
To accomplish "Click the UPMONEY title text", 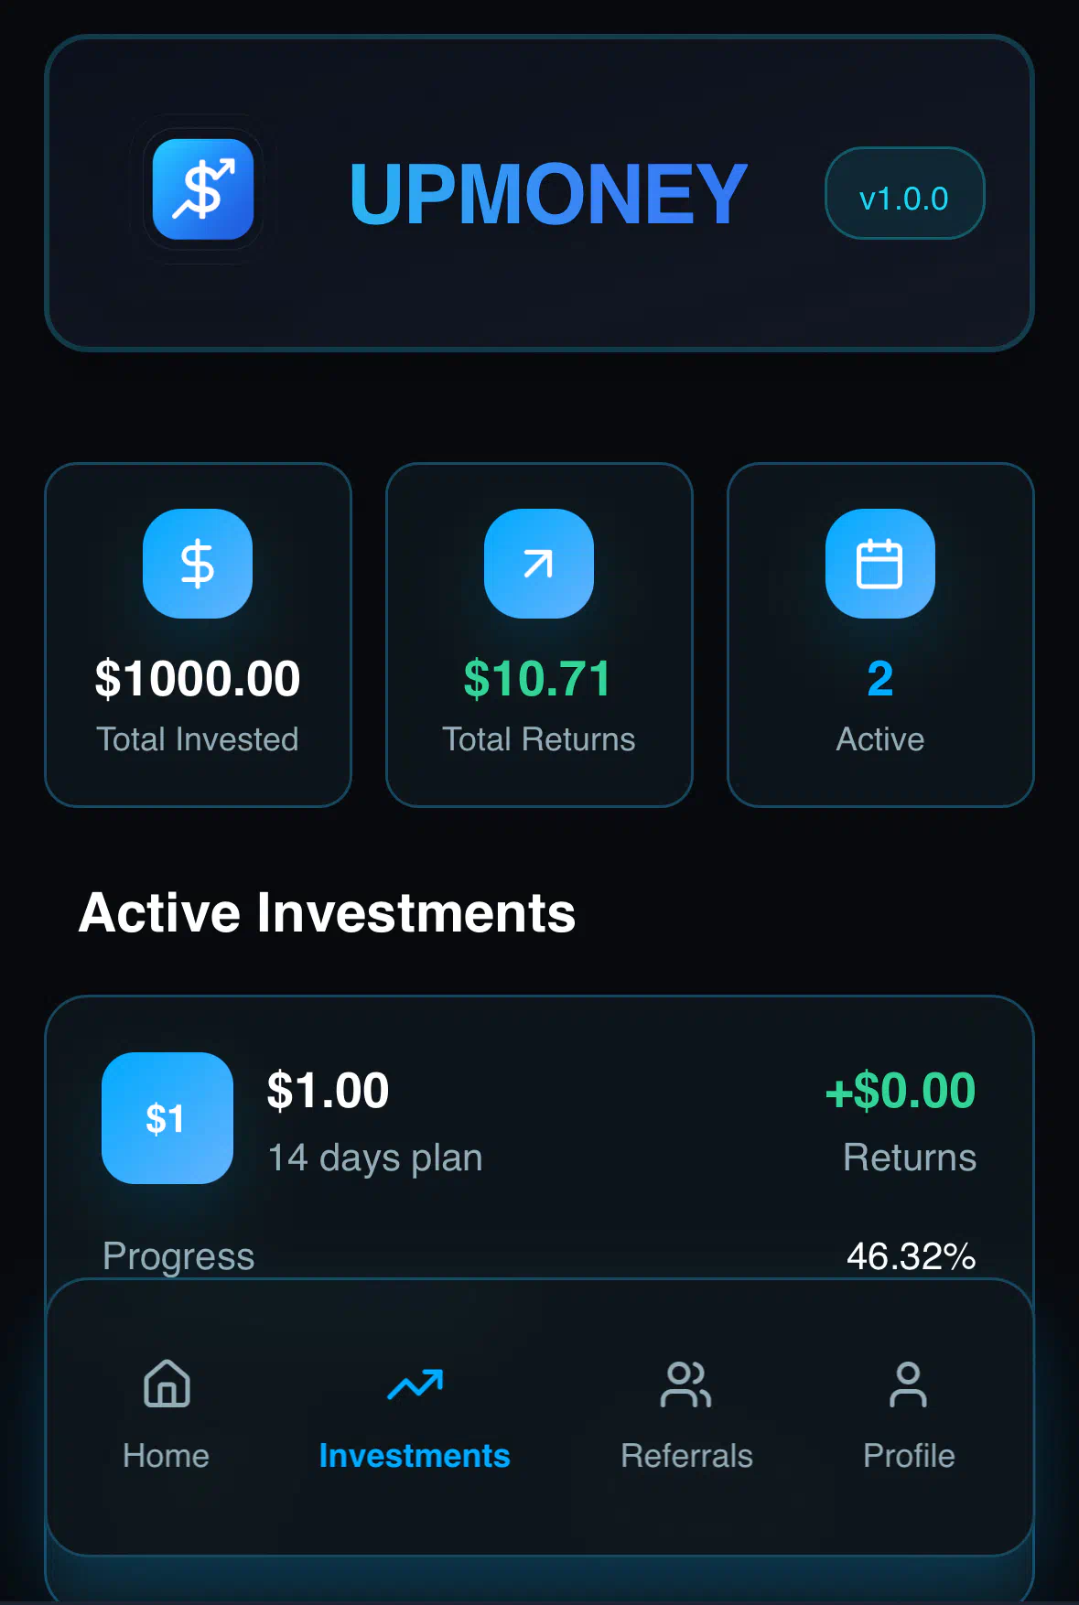I will pyautogui.click(x=548, y=194).
